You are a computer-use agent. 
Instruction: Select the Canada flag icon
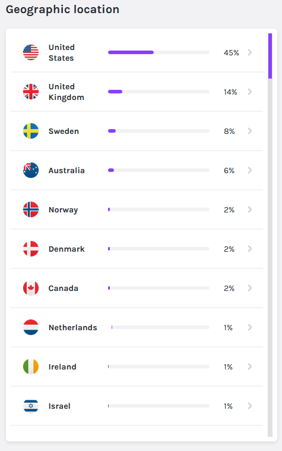point(31,288)
